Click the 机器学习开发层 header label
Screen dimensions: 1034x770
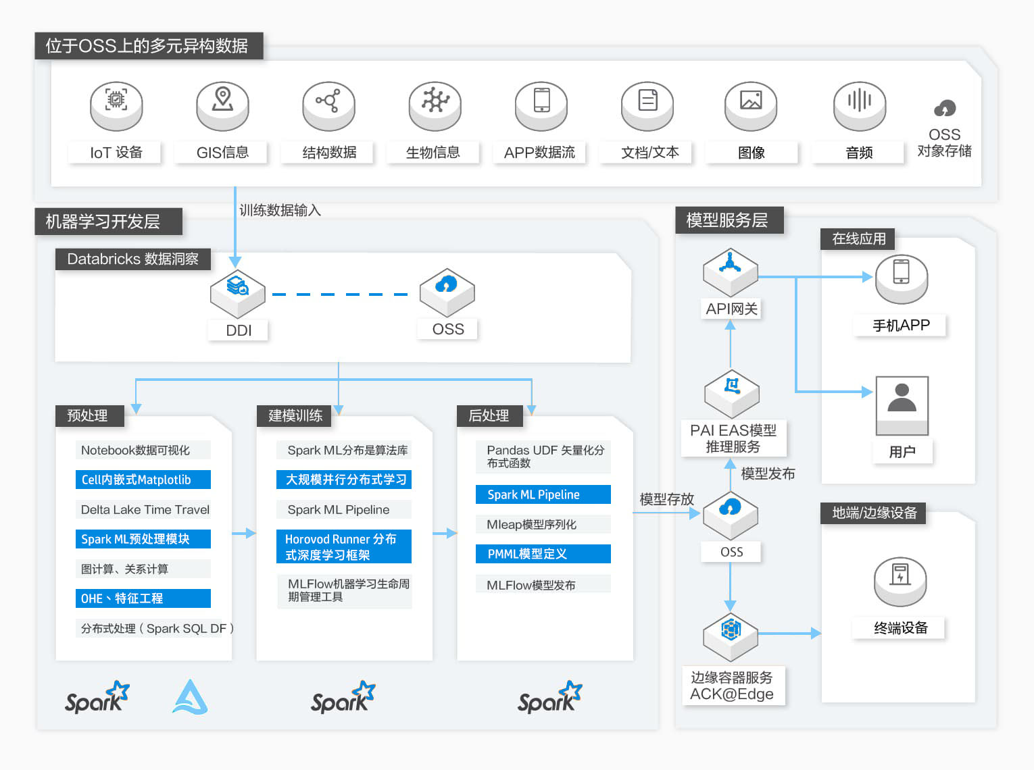[109, 222]
